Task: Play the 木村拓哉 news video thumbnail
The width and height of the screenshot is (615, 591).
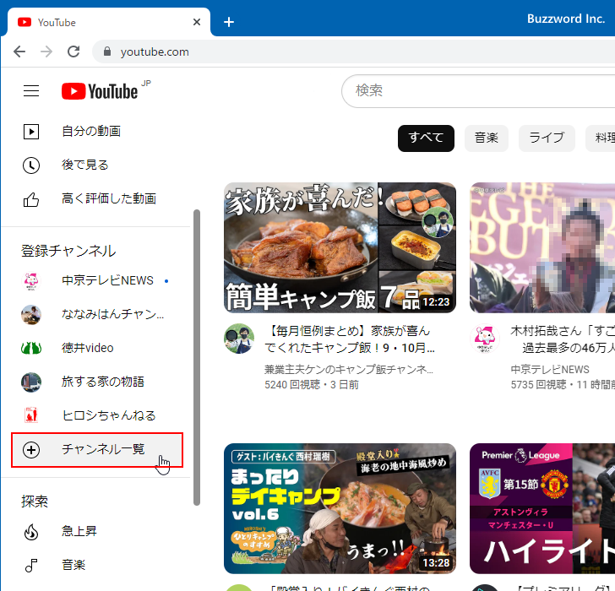Action: (x=542, y=247)
